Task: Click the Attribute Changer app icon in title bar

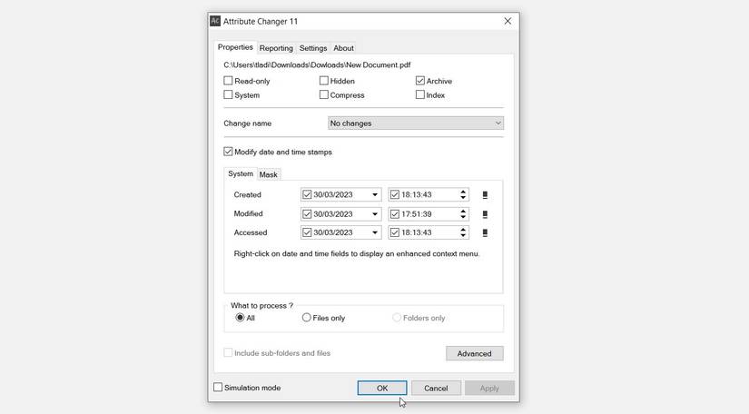Action: tap(215, 21)
